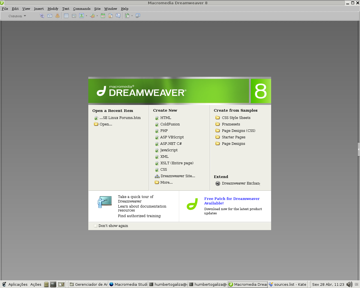Image resolution: width=360 pixels, height=288 pixels.
Task: Create a new JavaScript document
Action: [x=166, y=150]
